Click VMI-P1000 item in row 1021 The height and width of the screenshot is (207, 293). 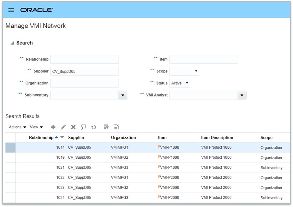(170, 167)
